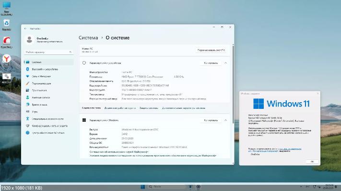
Task: Open Специальные возможности section
Action: coord(49,119)
